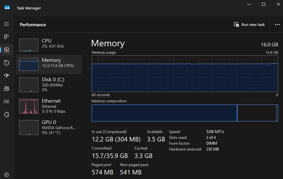The image size is (283, 179).
Task: Select the Ethernet performance item
Action: [49, 106]
